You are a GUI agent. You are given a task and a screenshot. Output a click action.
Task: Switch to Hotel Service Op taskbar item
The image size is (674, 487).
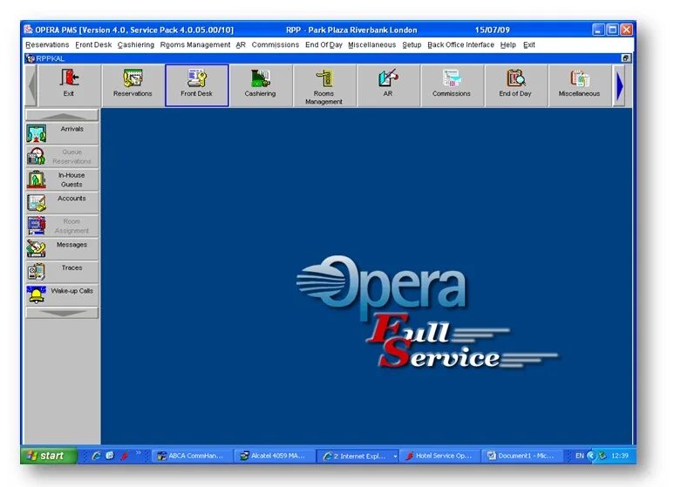[439, 457]
